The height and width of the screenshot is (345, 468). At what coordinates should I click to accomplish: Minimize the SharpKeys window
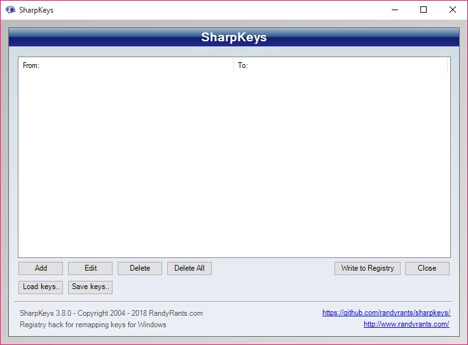tap(395, 10)
